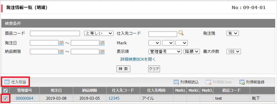Image resolution: width=277 pixels, height=104 pixels.
Task: Open management number 00000064 link
Action: click(x=25, y=98)
